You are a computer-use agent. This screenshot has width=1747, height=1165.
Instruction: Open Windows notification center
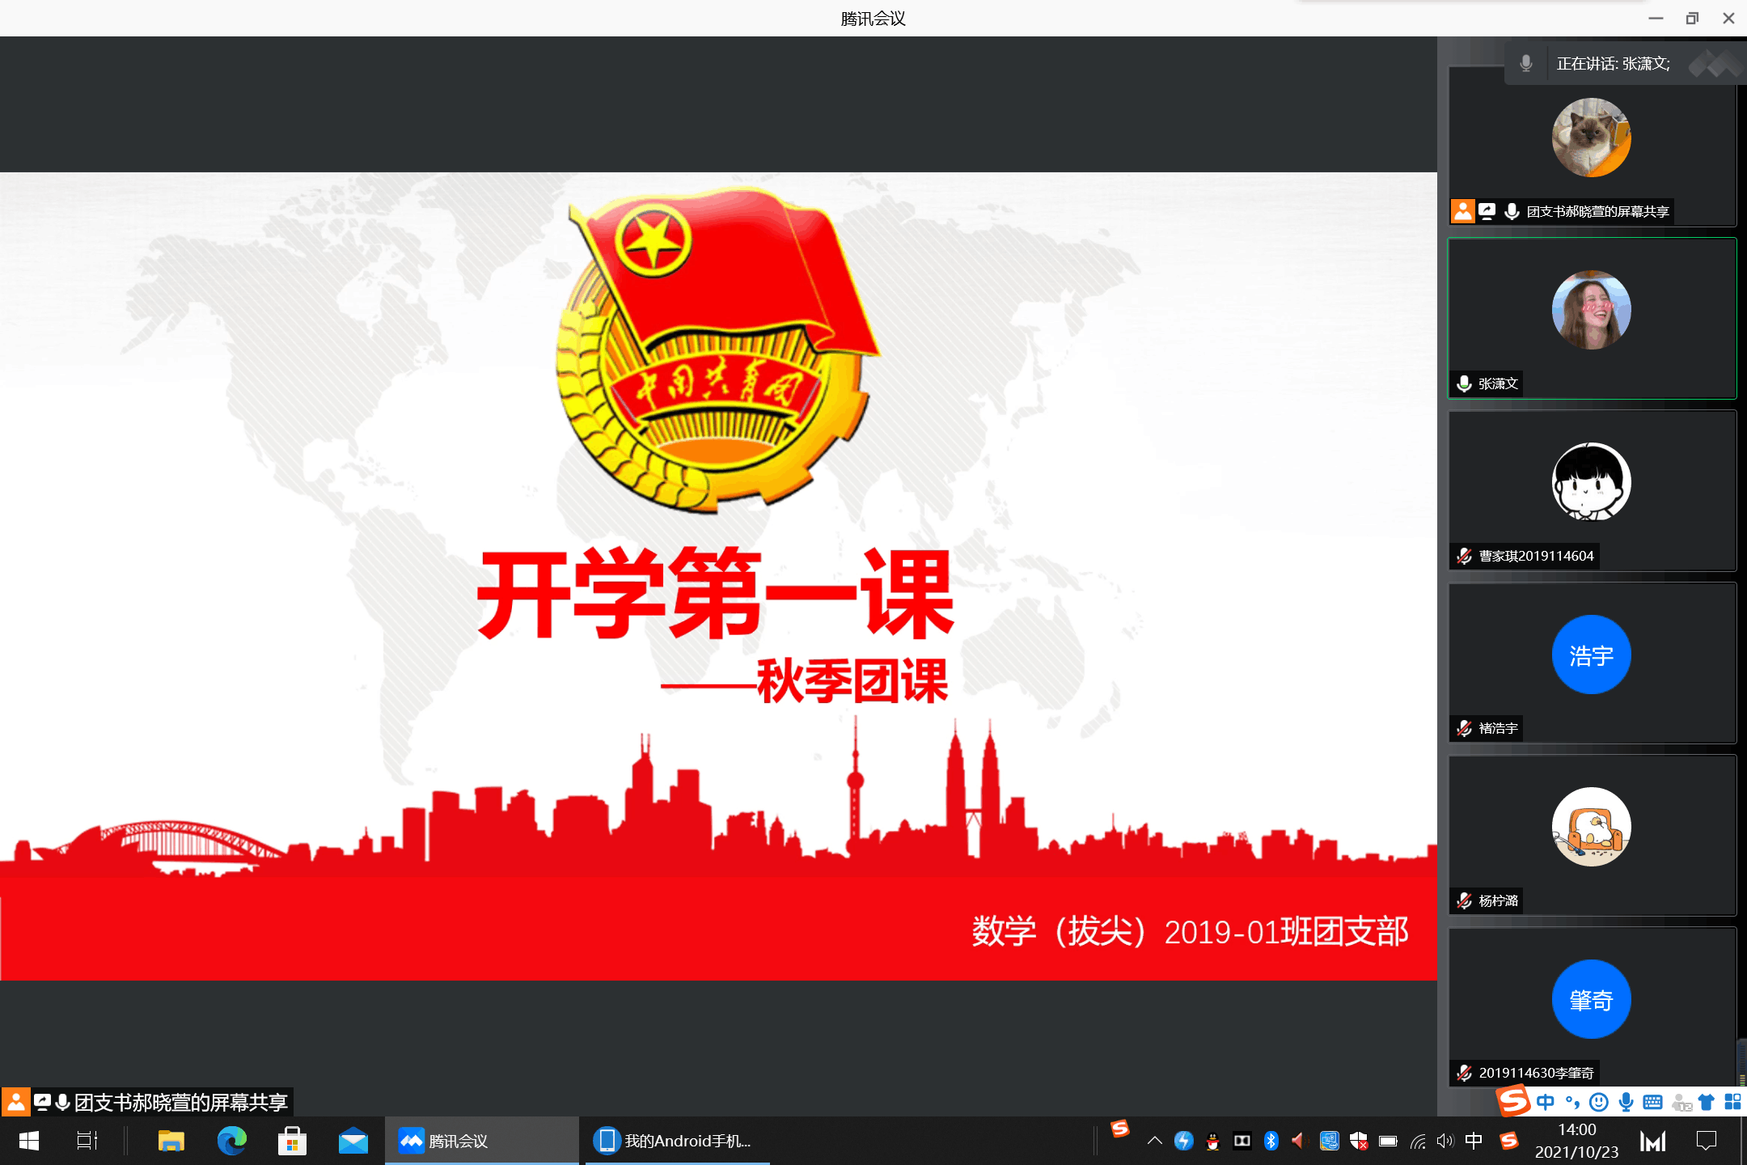(1707, 1141)
